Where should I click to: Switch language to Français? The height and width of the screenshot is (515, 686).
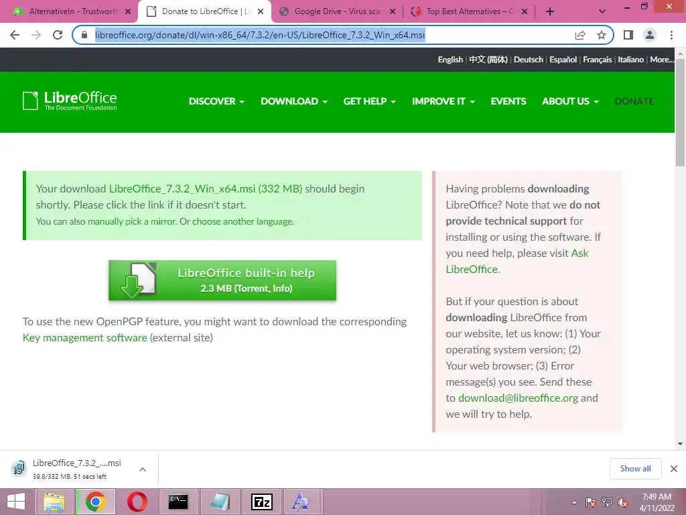tap(597, 60)
